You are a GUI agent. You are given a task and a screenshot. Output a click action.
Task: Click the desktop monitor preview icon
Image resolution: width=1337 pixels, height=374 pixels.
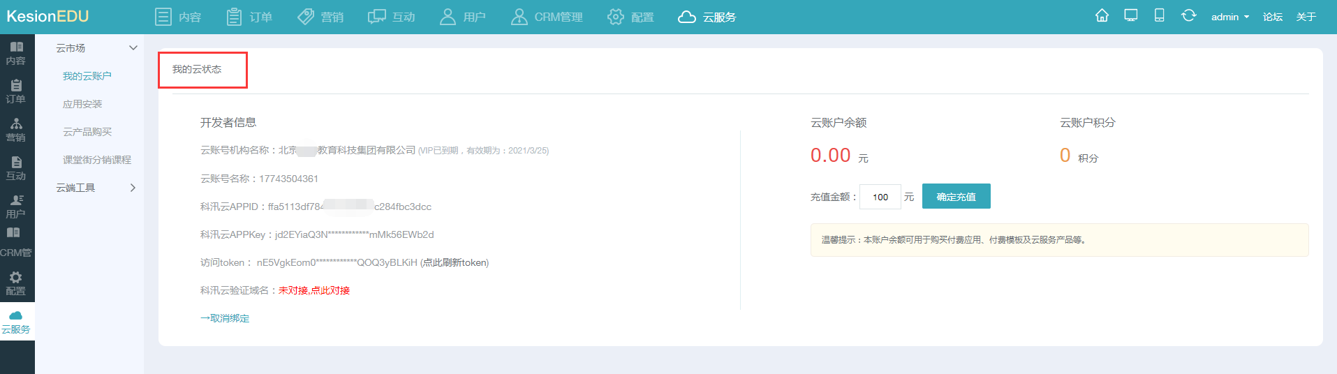1131,16
